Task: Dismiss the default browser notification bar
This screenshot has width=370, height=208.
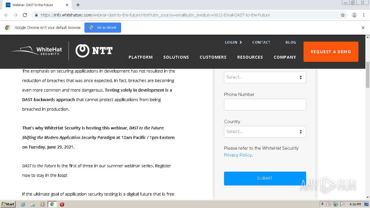Action: click(363, 28)
